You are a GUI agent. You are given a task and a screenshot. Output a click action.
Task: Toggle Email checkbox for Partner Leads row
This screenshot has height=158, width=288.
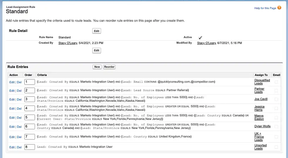(x=276, y=90)
